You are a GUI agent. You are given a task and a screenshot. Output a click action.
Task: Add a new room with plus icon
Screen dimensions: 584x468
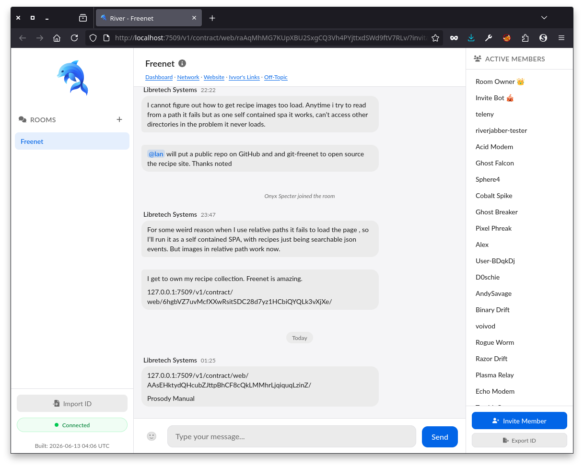[x=119, y=119]
